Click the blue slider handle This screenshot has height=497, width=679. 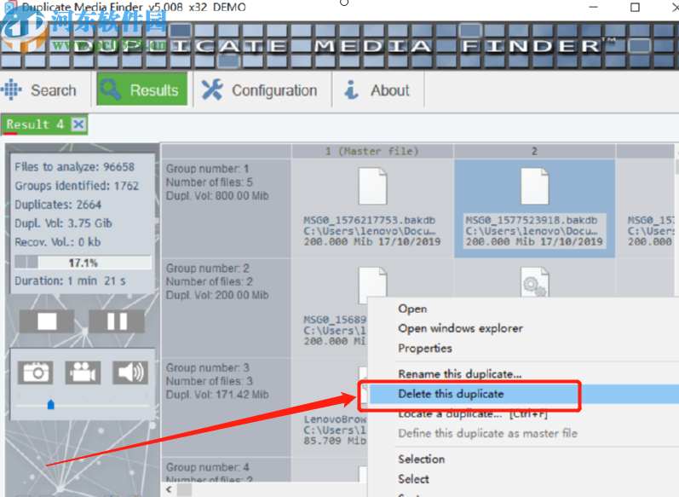(50, 405)
